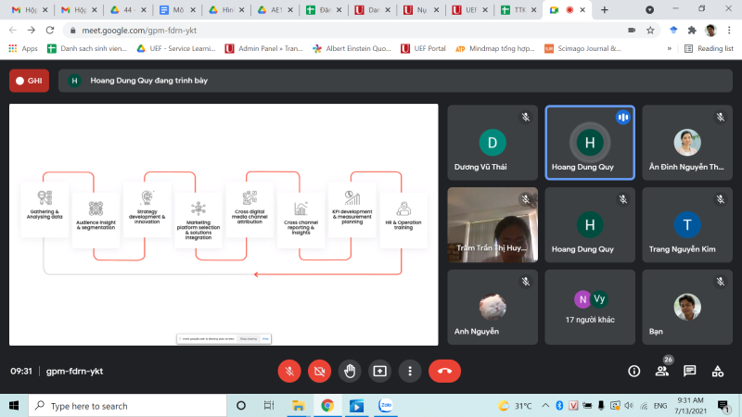Viewport: 742px width, 417px height.
Task: Open meeting details info icon
Action: (634, 371)
